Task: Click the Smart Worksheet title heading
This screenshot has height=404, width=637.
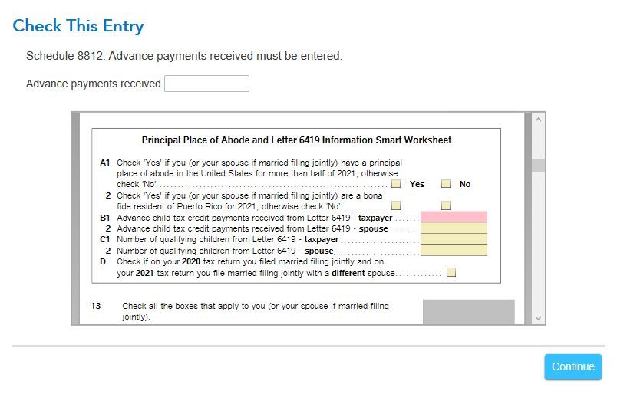Action: click(x=296, y=140)
